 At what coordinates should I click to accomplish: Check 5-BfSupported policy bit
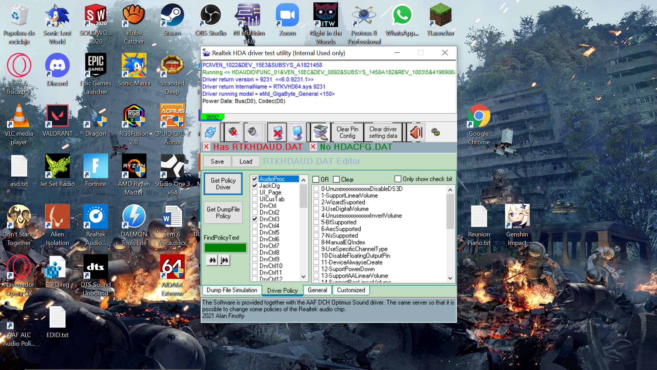click(x=317, y=222)
